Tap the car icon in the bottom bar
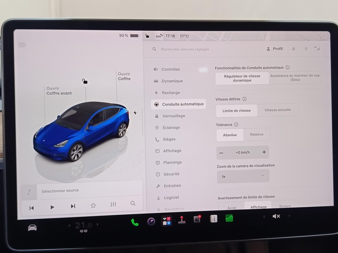 click(32, 228)
